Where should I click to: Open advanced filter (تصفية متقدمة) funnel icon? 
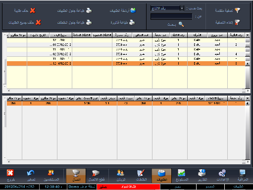coord(238,10)
